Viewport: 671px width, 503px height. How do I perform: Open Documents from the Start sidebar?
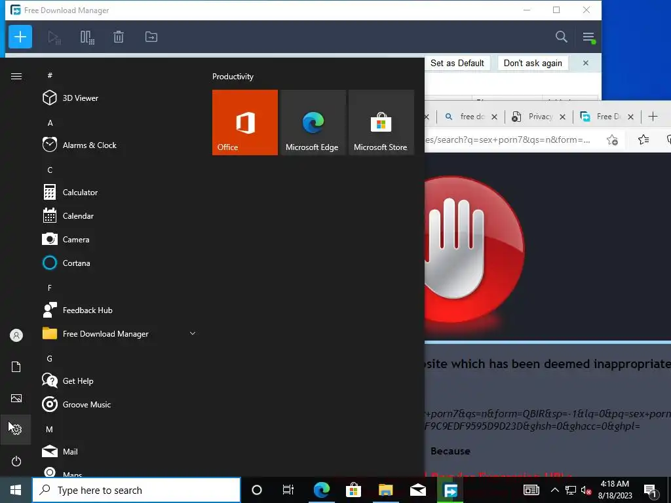click(16, 367)
